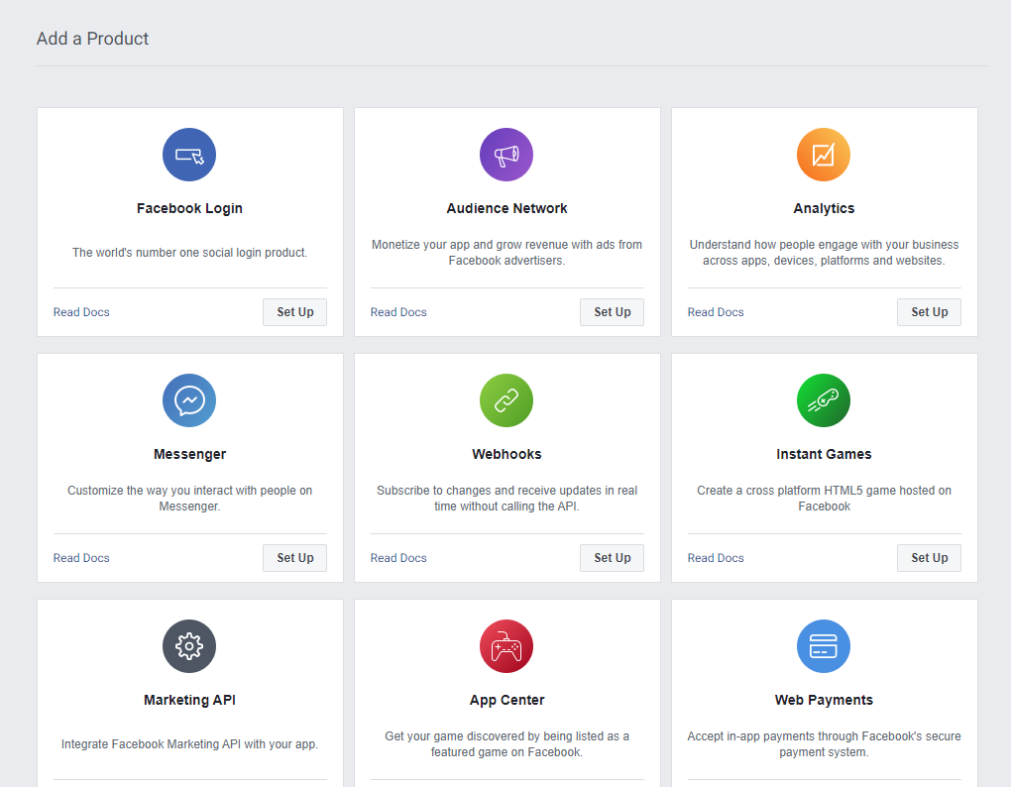Click the 'Marketing API' card title
The width and height of the screenshot is (1011, 787).
coord(189,700)
